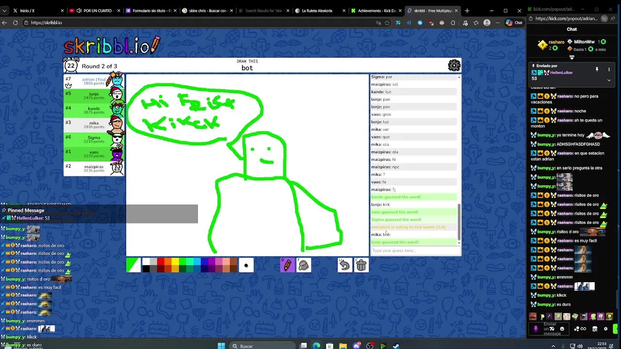Open browser extensions puzzle icon

point(453,23)
